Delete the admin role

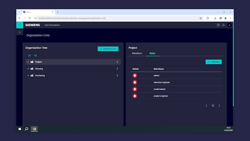coord(135,76)
